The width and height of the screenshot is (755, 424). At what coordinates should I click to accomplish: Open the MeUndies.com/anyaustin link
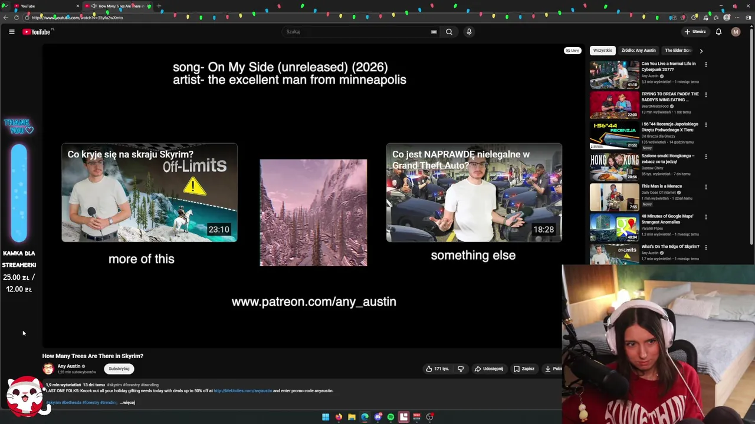click(243, 390)
